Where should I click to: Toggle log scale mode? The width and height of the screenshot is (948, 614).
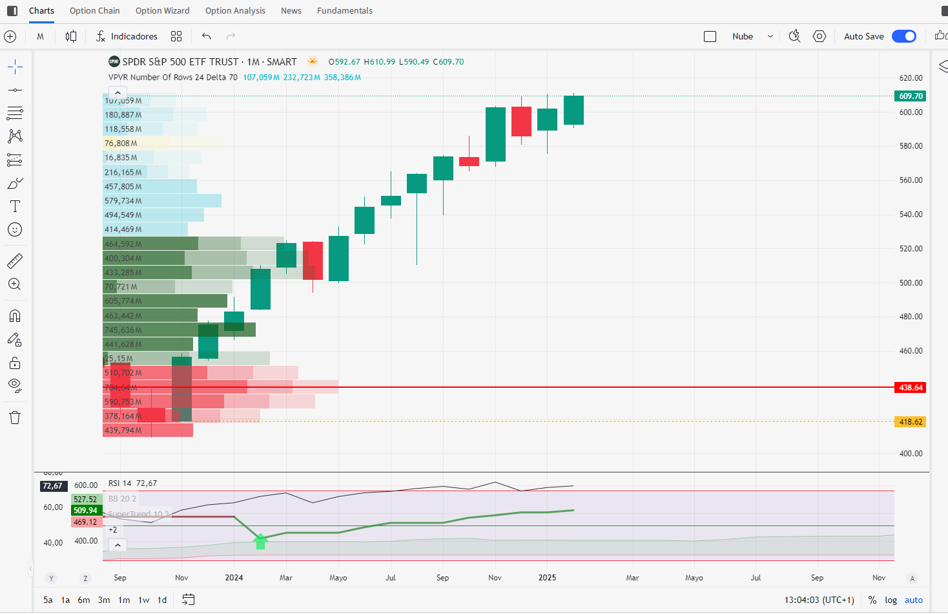[x=891, y=600]
